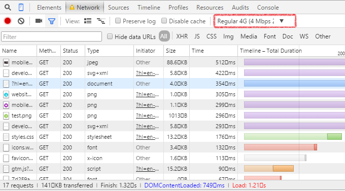
Task: Filter requests by Doc
Action: click(x=288, y=36)
